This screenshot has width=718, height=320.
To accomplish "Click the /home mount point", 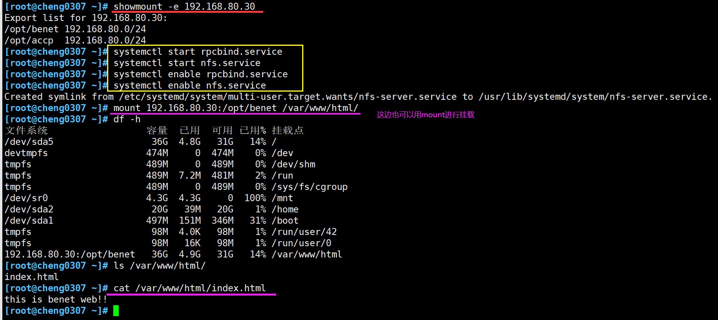I will [x=285, y=209].
